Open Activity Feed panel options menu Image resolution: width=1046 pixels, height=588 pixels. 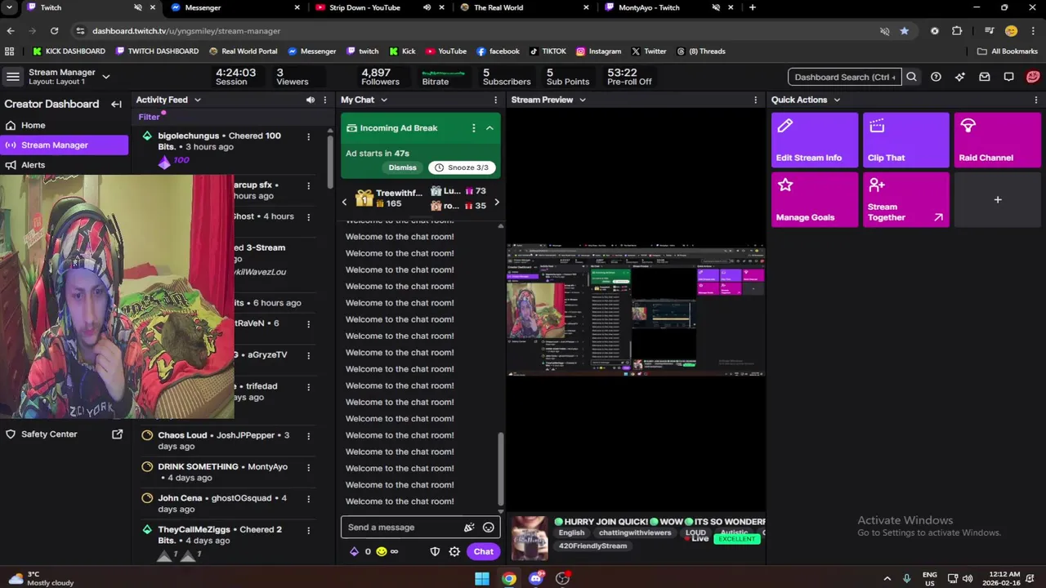pos(325,100)
